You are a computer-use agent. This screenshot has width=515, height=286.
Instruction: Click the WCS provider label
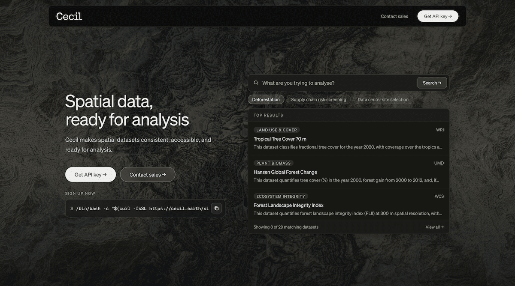click(x=439, y=197)
